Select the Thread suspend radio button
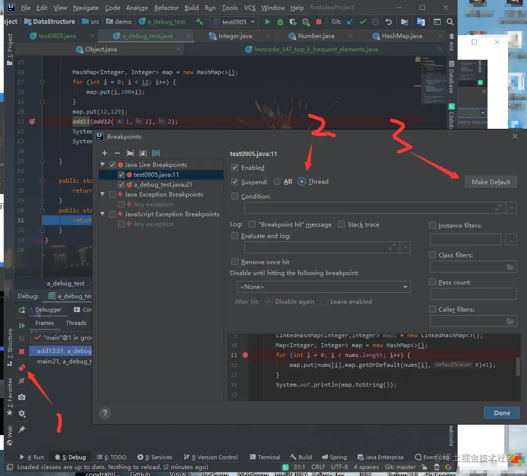The height and width of the screenshot is (476, 527). 301,182
